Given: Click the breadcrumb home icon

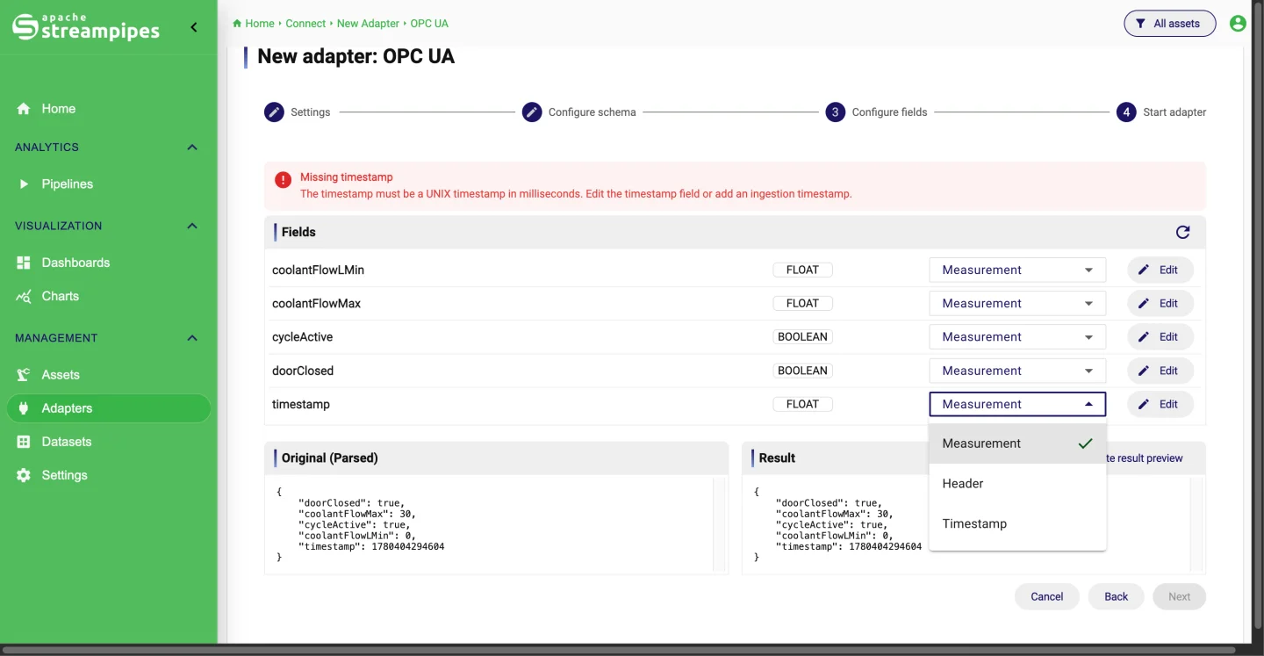Looking at the screenshot, I should 237,24.
